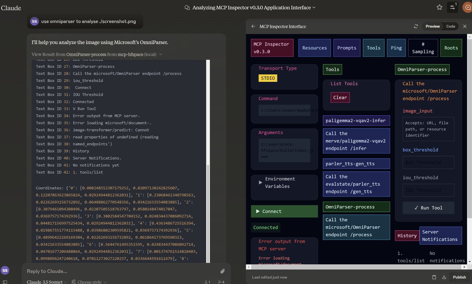472x284 pixels.
Task: Click the attachment paperclip in the reply box
Action: [222, 271]
